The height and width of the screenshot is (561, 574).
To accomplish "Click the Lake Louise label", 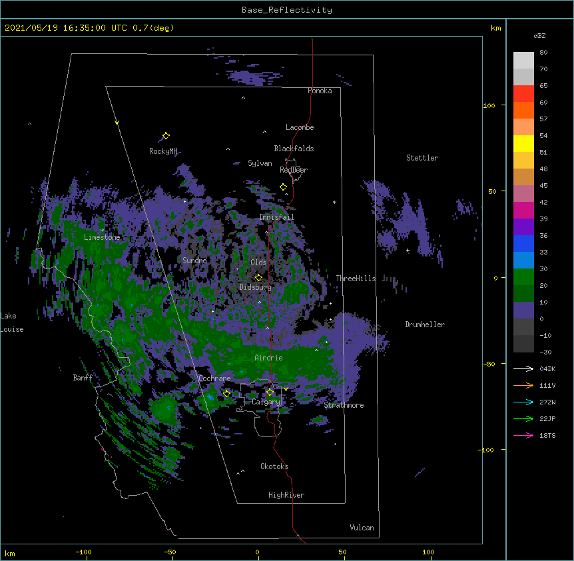I will tap(12, 322).
